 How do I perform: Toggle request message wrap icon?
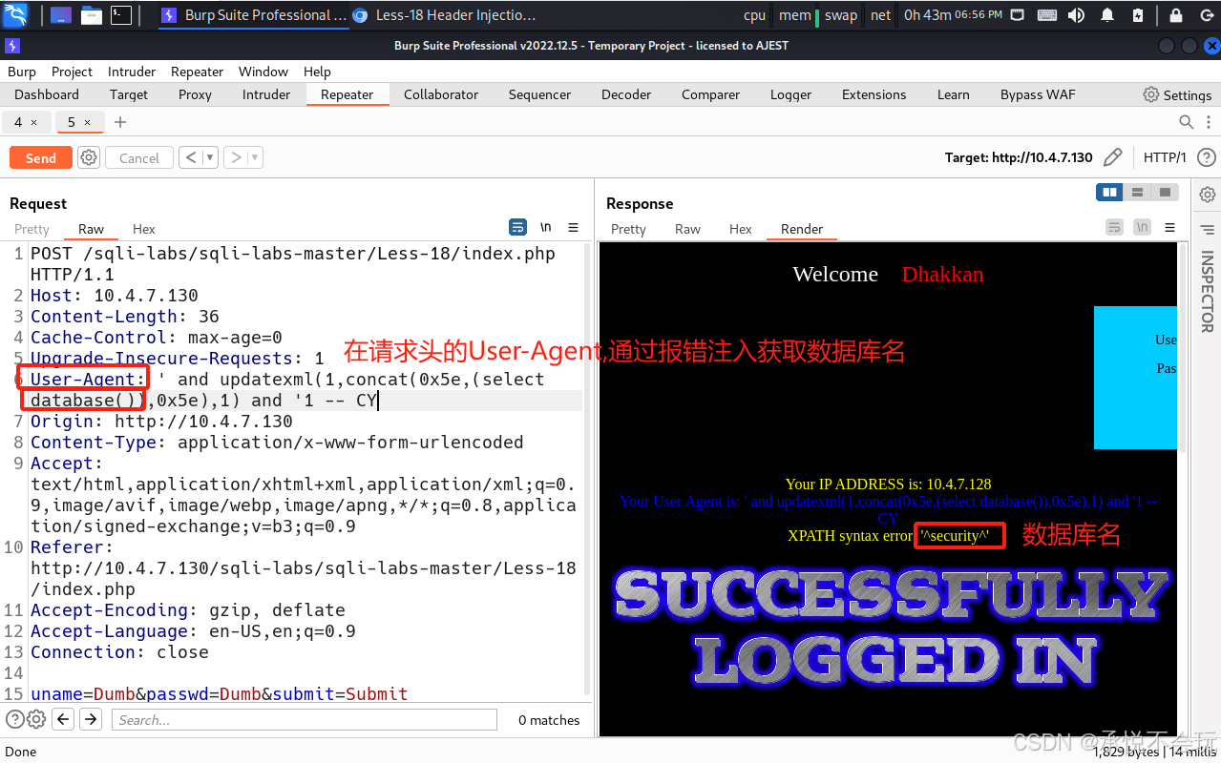click(517, 227)
